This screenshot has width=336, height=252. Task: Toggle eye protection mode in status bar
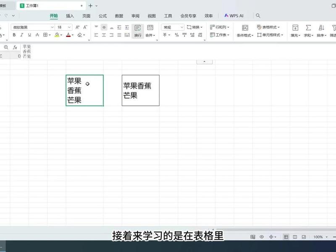(262, 237)
